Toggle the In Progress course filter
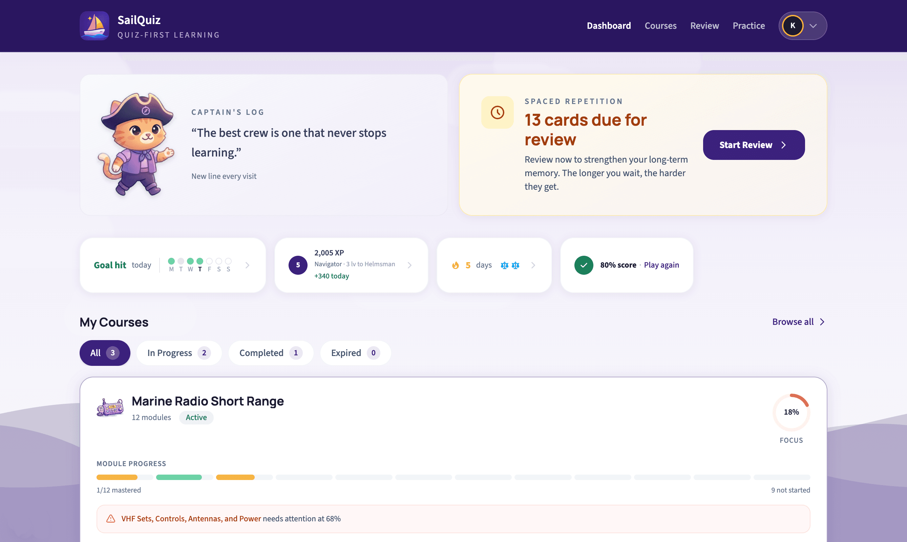The width and height of the screenshot is (907, 542). pos(178,353)
